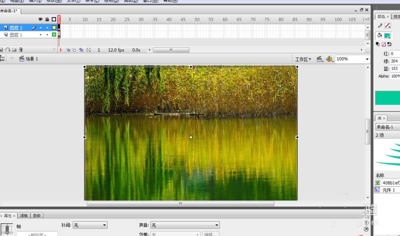Click the fill color paint bucket icon

click(380, 36)
